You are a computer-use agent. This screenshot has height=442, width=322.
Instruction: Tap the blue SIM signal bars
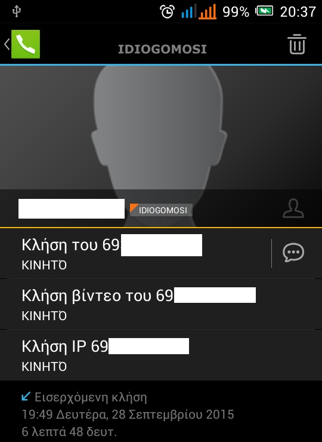click(189, 11)
